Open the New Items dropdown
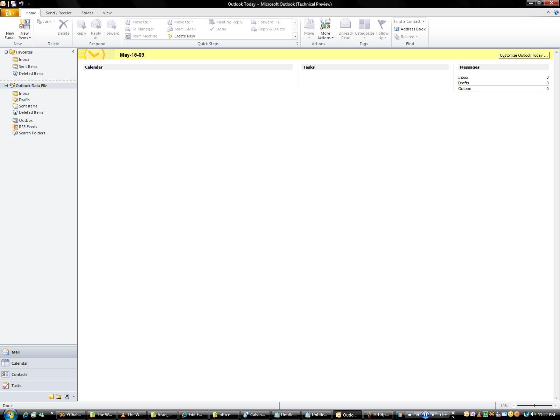Screen dimensions: 560x420 (x=24, y=36)
